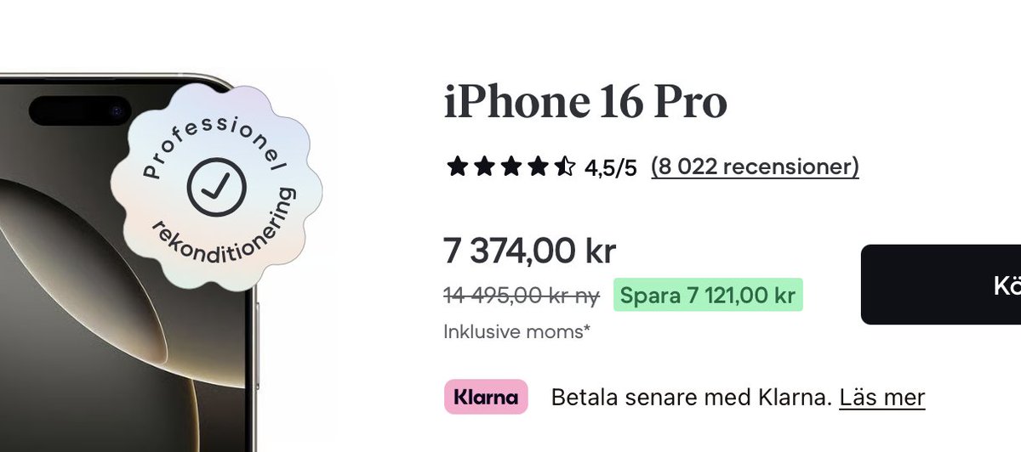Image resolution: width=1021 pixels, height=452 pixels.
Task: Click the green Spara 7 121,00 kr label
Action: [x=707, y=295]
